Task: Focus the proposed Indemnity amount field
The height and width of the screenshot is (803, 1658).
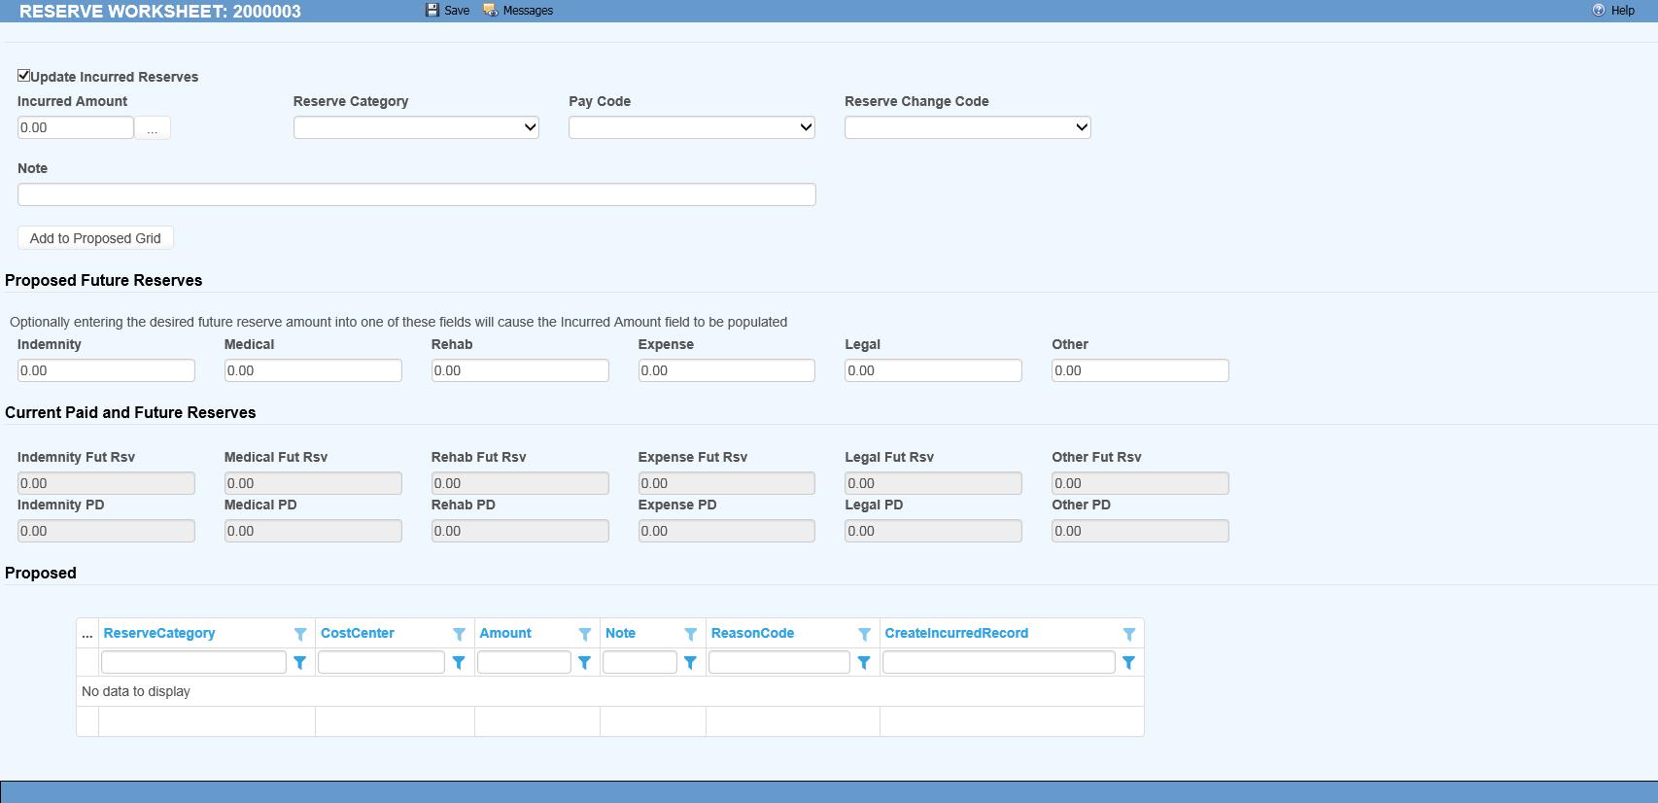Action: [x=106, y=370]
